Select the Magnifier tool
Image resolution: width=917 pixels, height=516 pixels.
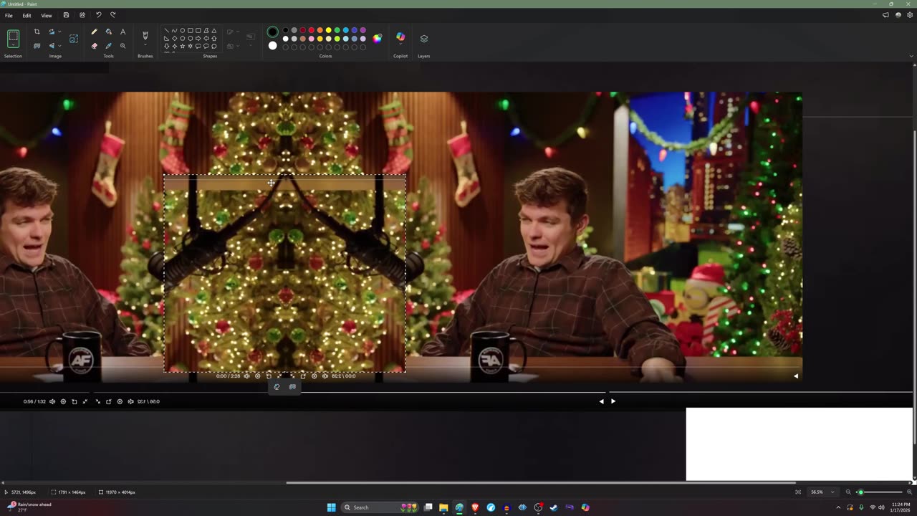point(123,46)
